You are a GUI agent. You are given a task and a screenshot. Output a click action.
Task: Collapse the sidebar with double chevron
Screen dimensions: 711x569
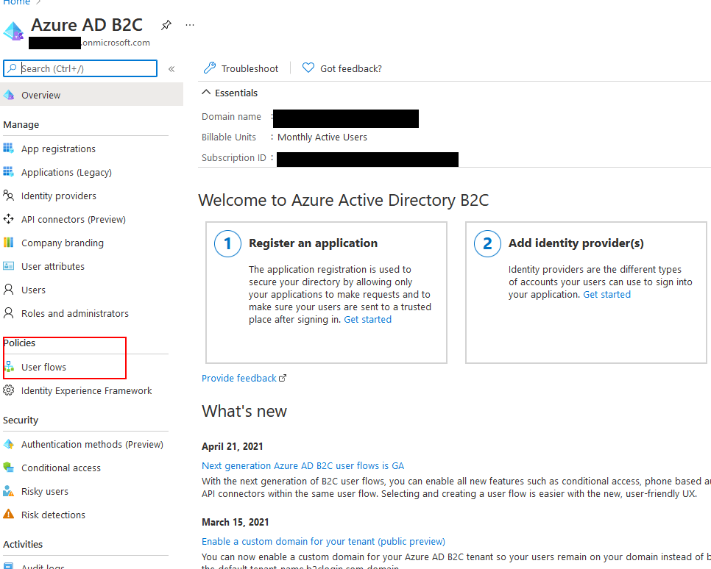click(171, 69)
